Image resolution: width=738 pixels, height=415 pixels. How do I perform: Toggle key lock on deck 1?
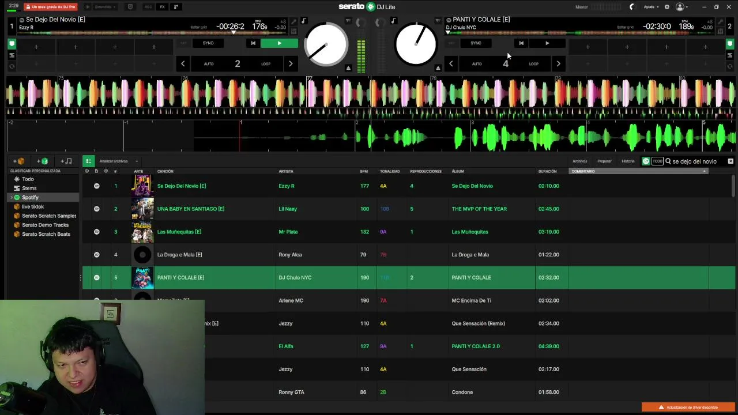tap(304, 21)
